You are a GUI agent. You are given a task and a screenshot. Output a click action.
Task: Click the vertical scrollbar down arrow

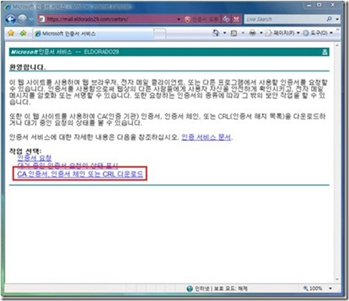click(x=337, y=279)
